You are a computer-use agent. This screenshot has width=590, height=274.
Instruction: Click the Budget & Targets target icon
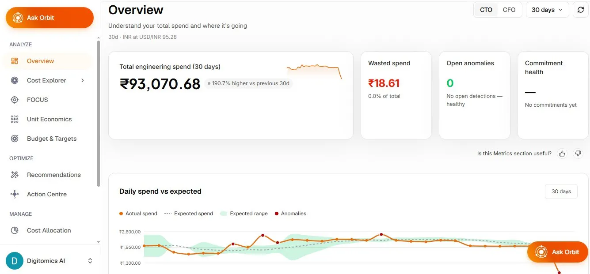(15, 139)
